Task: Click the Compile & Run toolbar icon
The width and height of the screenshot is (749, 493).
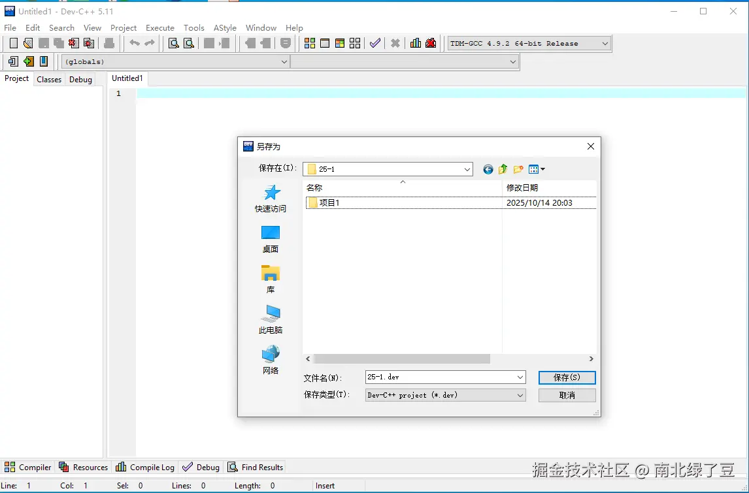Action: point(340,44)
